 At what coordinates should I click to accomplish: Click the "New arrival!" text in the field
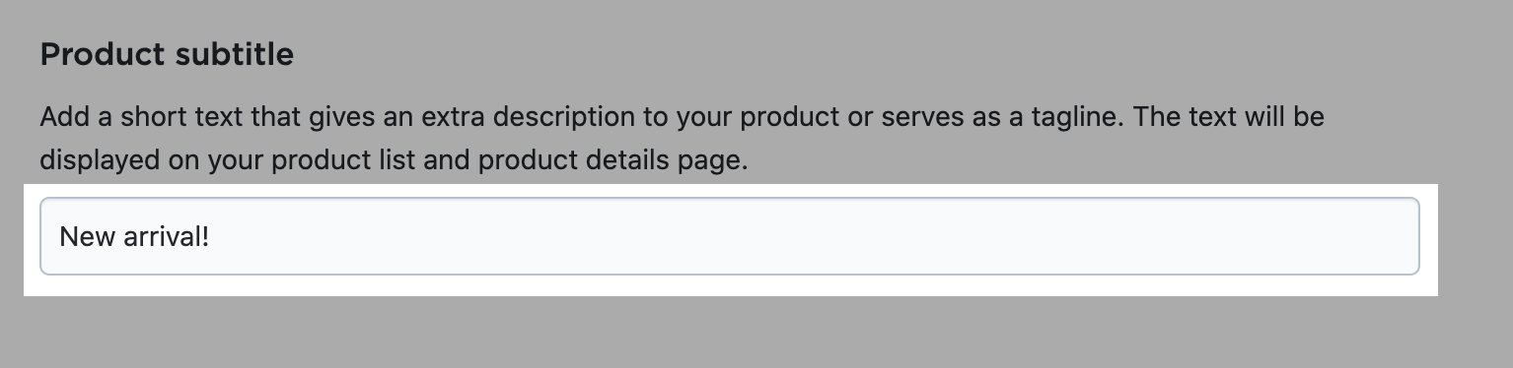click(134, 236)
